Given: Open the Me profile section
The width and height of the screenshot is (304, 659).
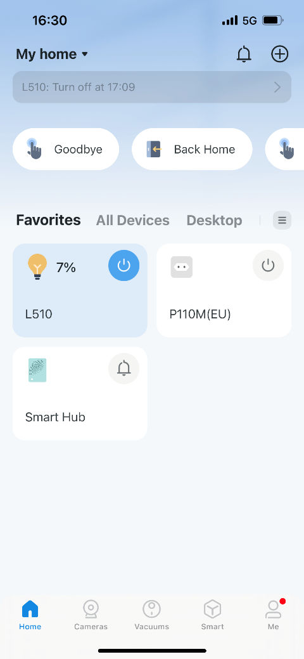Looking at the screenshot, I should pos(274,615).
